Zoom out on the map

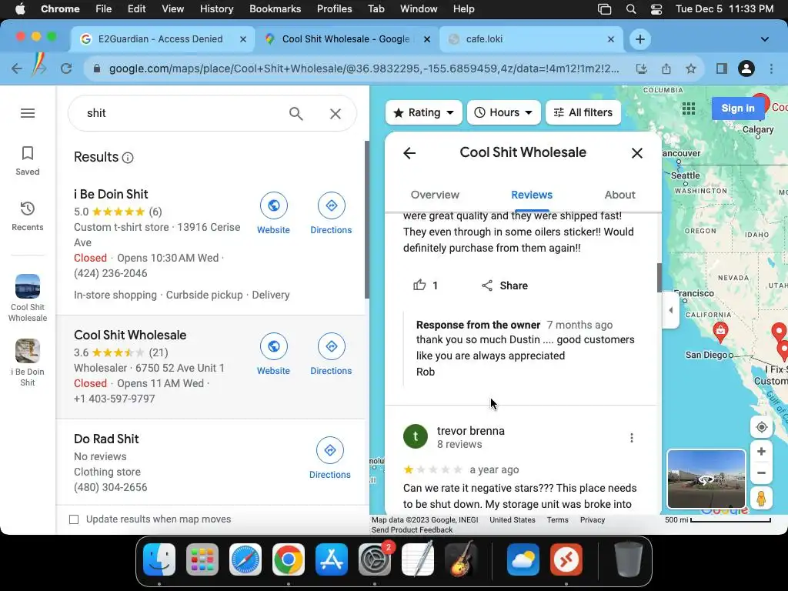click(761, 473)
